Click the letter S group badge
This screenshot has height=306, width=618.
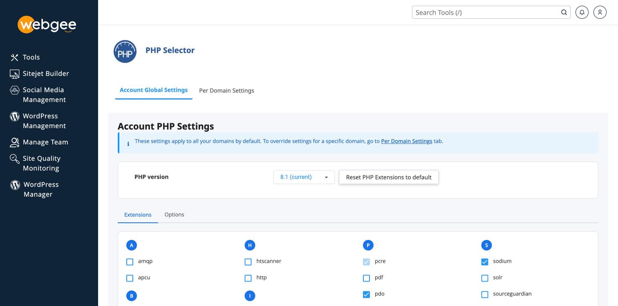(x=486, y=245)
